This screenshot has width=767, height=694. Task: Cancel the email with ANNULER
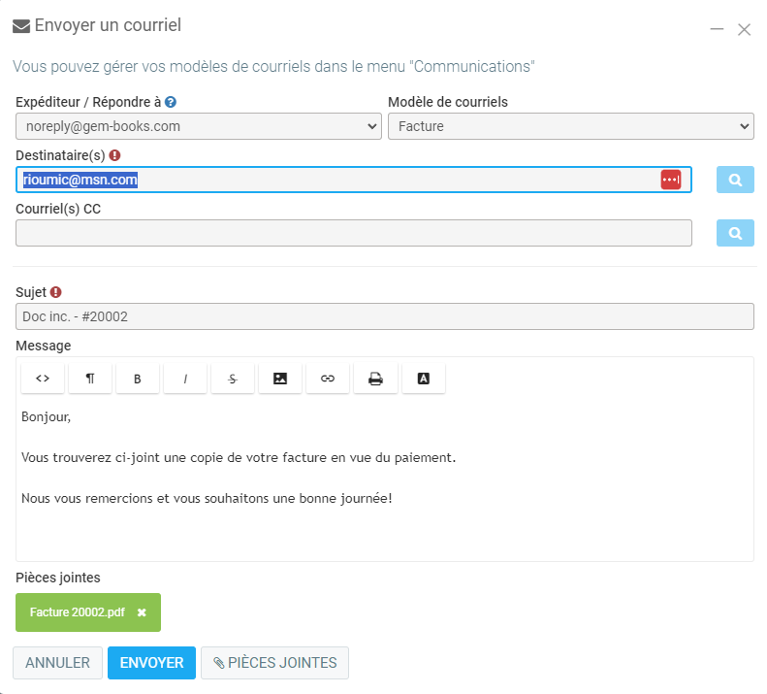(57, 663)
